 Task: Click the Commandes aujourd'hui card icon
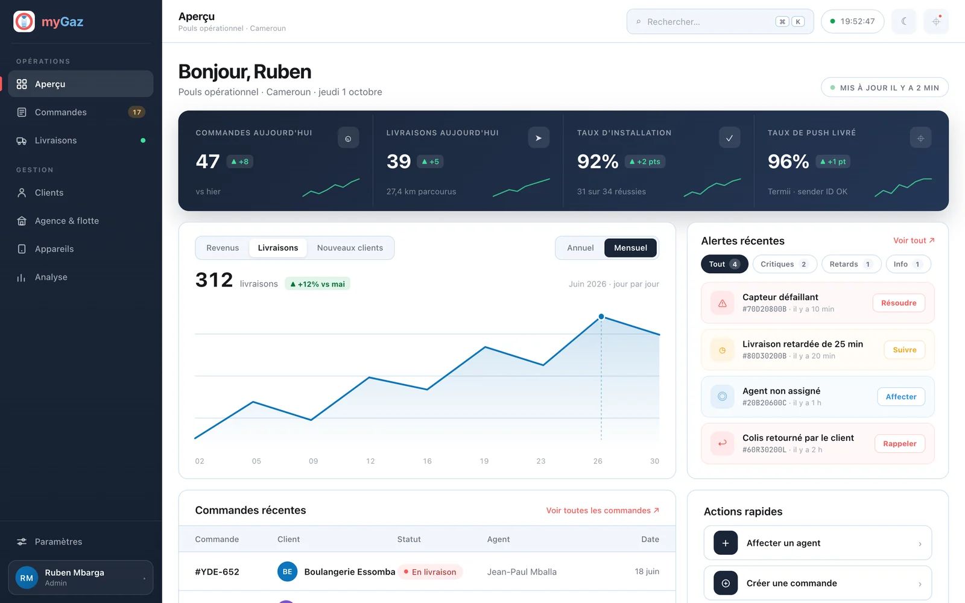click(348, 138)
